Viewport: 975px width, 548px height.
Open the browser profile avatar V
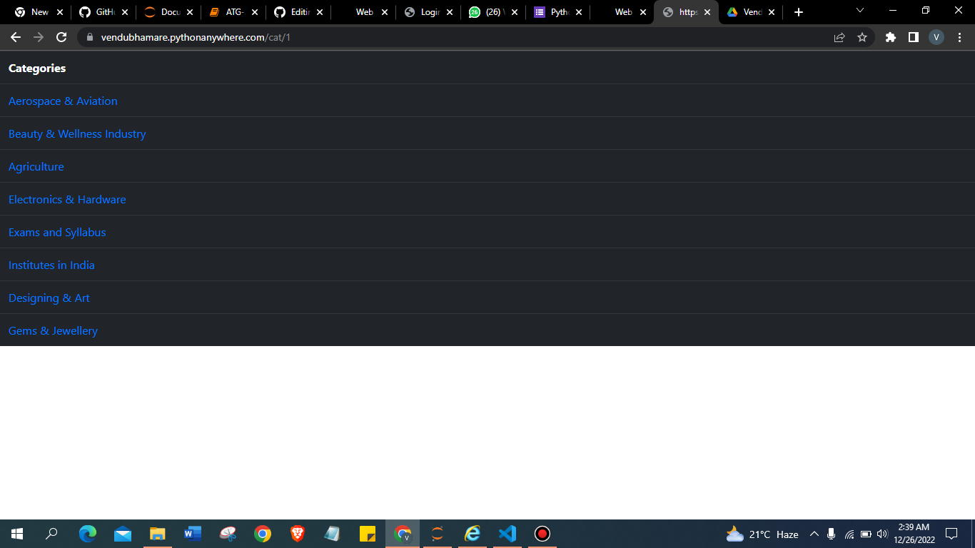pos(936,36)
